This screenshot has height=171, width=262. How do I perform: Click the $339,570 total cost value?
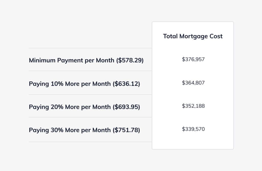pos(193,129)
